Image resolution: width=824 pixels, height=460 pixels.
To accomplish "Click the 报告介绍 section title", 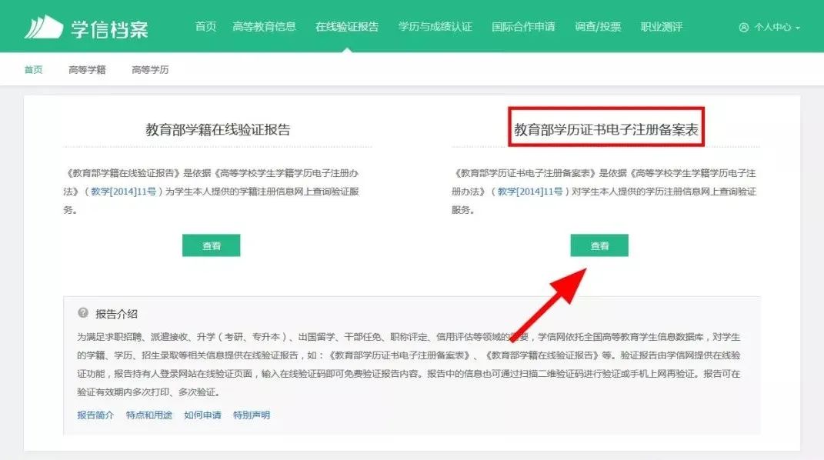I will point(116,314).
